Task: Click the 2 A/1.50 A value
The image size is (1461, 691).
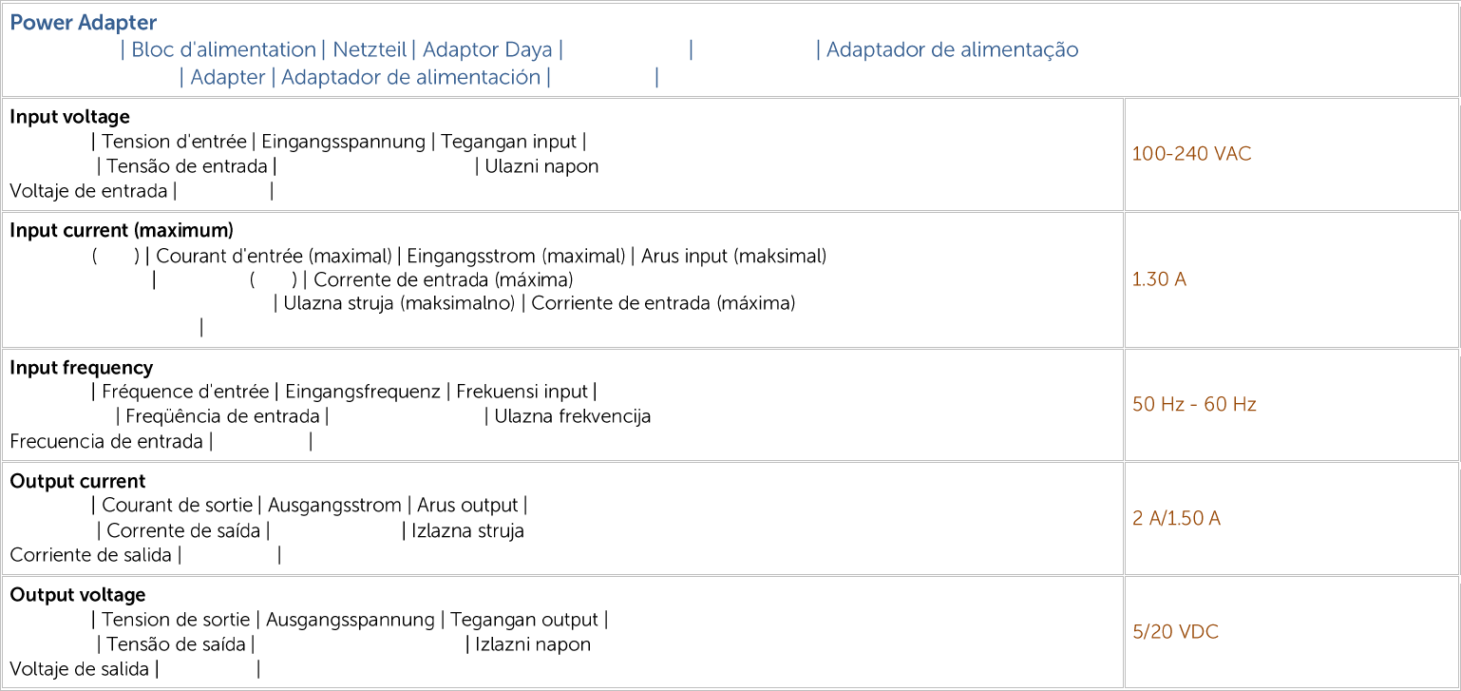Action: tap(1176, 519)
